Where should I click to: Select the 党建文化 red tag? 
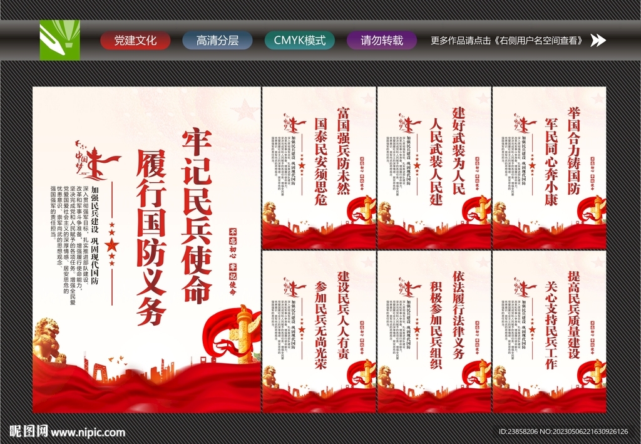135,39
